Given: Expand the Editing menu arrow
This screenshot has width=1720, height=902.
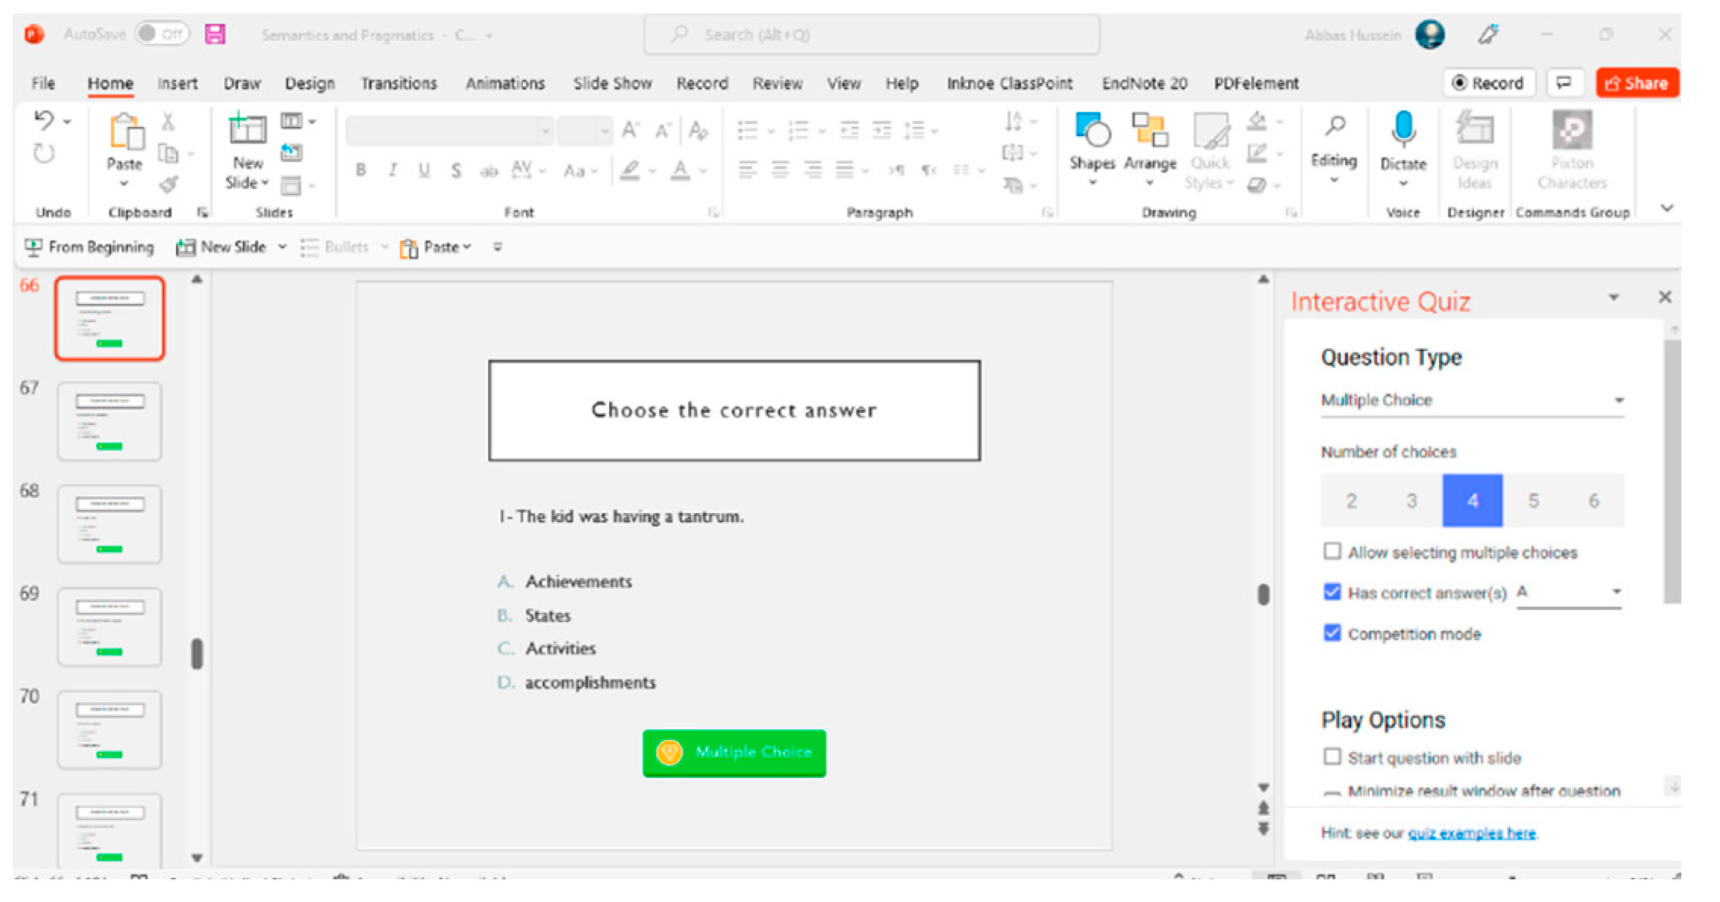Looking at the screenshot, I should click(1333, 180).
